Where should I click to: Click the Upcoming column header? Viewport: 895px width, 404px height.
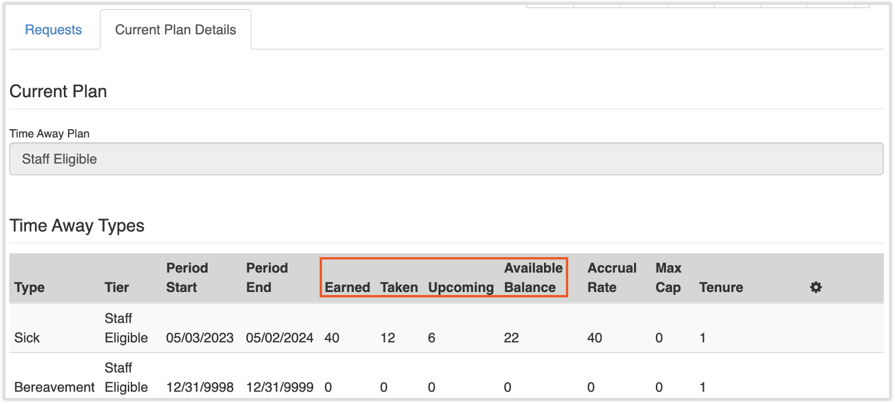[x=461, y=288]
